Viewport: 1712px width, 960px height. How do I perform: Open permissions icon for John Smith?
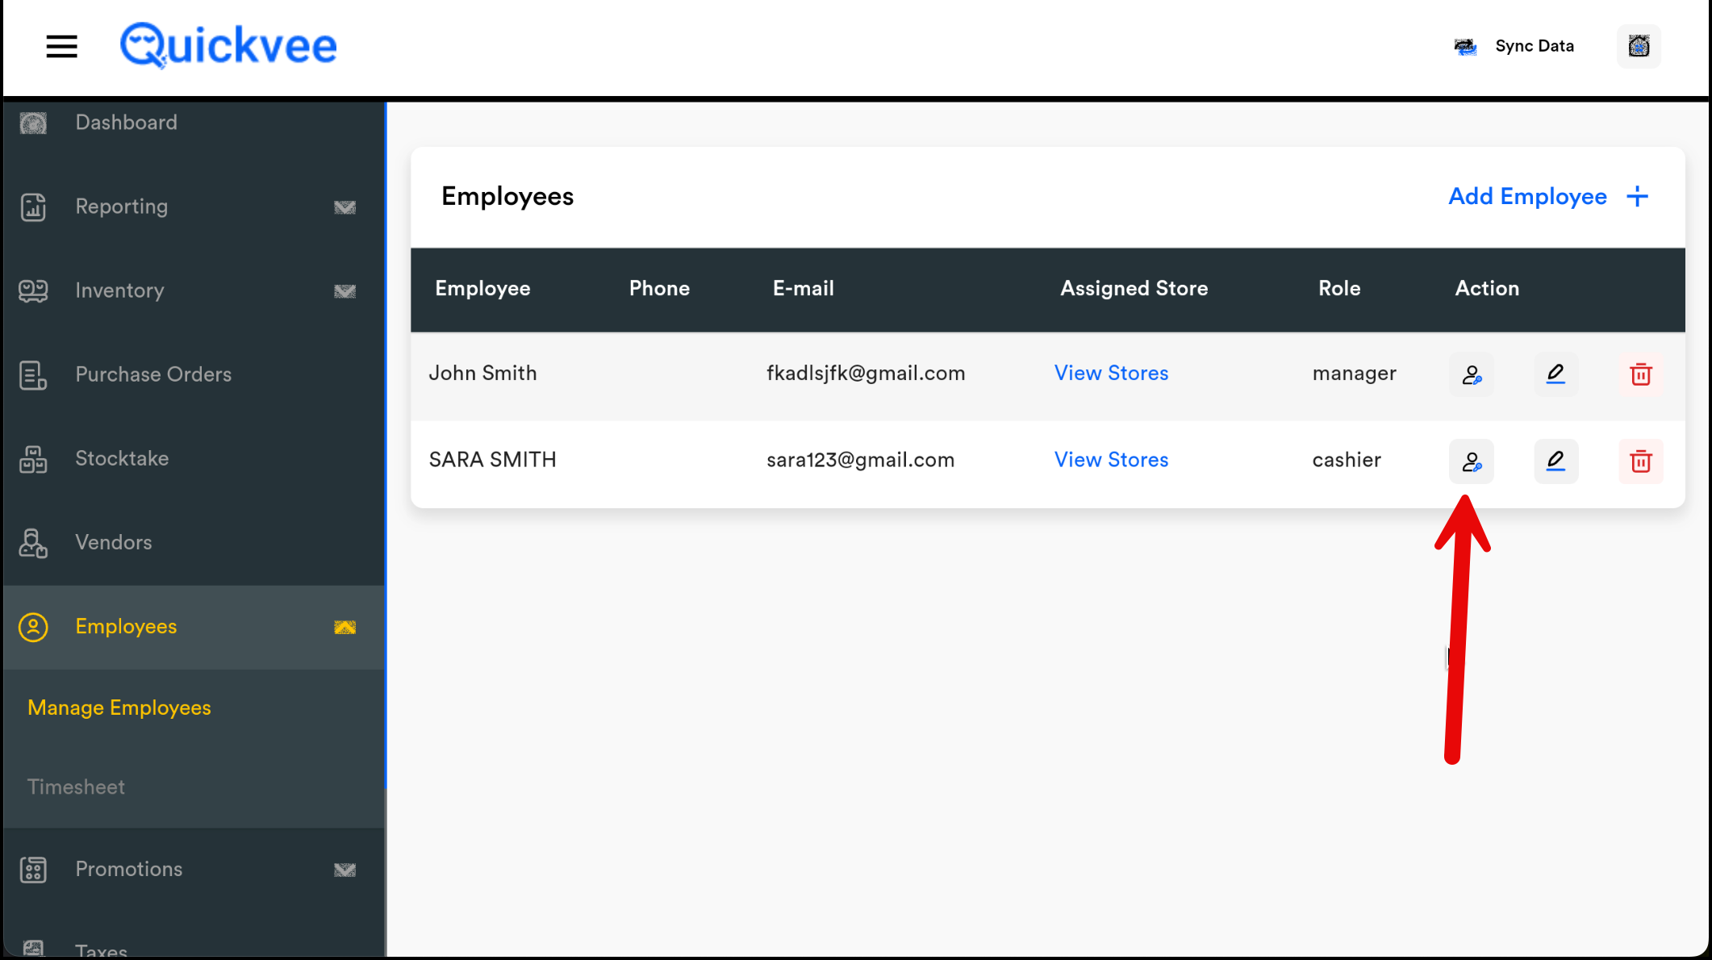click(x=1471, y=374)
